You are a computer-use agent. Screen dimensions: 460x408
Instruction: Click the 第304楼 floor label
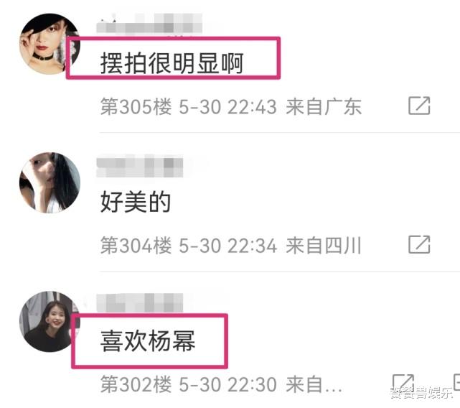tap(136, 245)
